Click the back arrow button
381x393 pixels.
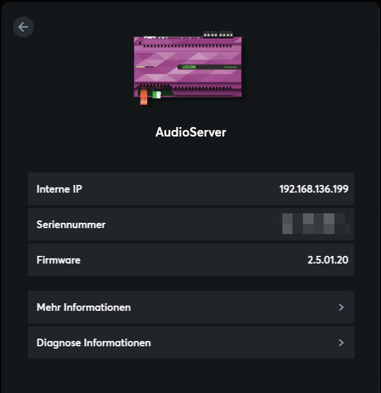pos(23,27)
